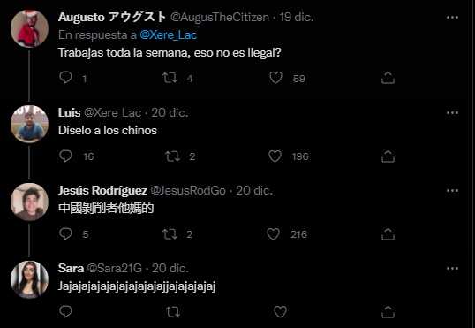Open more options on Luis's tweet
The height and width of the screenshot is (328, 475).
(x=452, y=113)
